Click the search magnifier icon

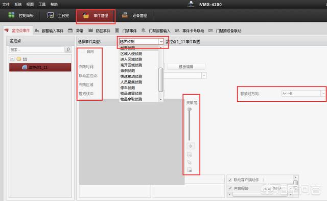point(68,49)
